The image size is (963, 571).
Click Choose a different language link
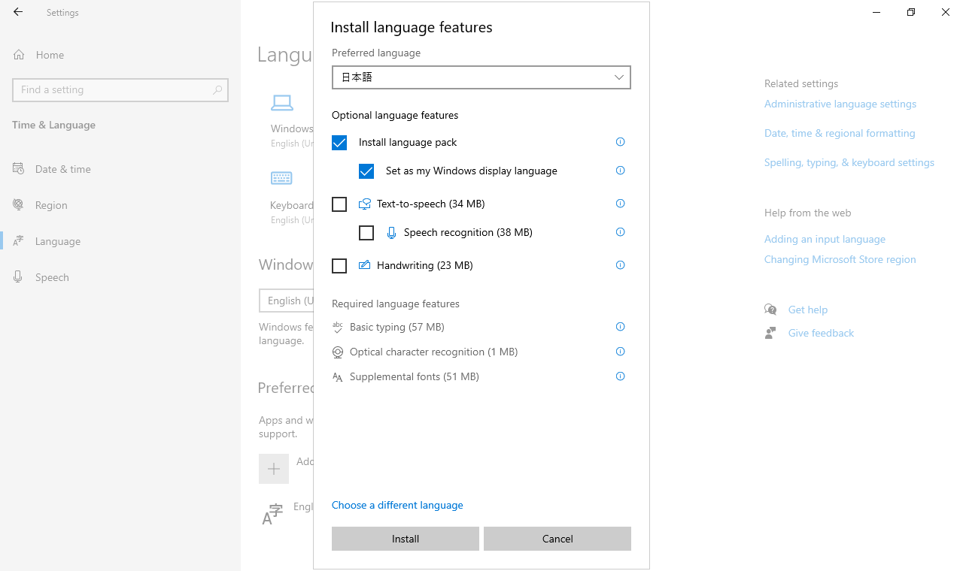[x=397, y=505]
